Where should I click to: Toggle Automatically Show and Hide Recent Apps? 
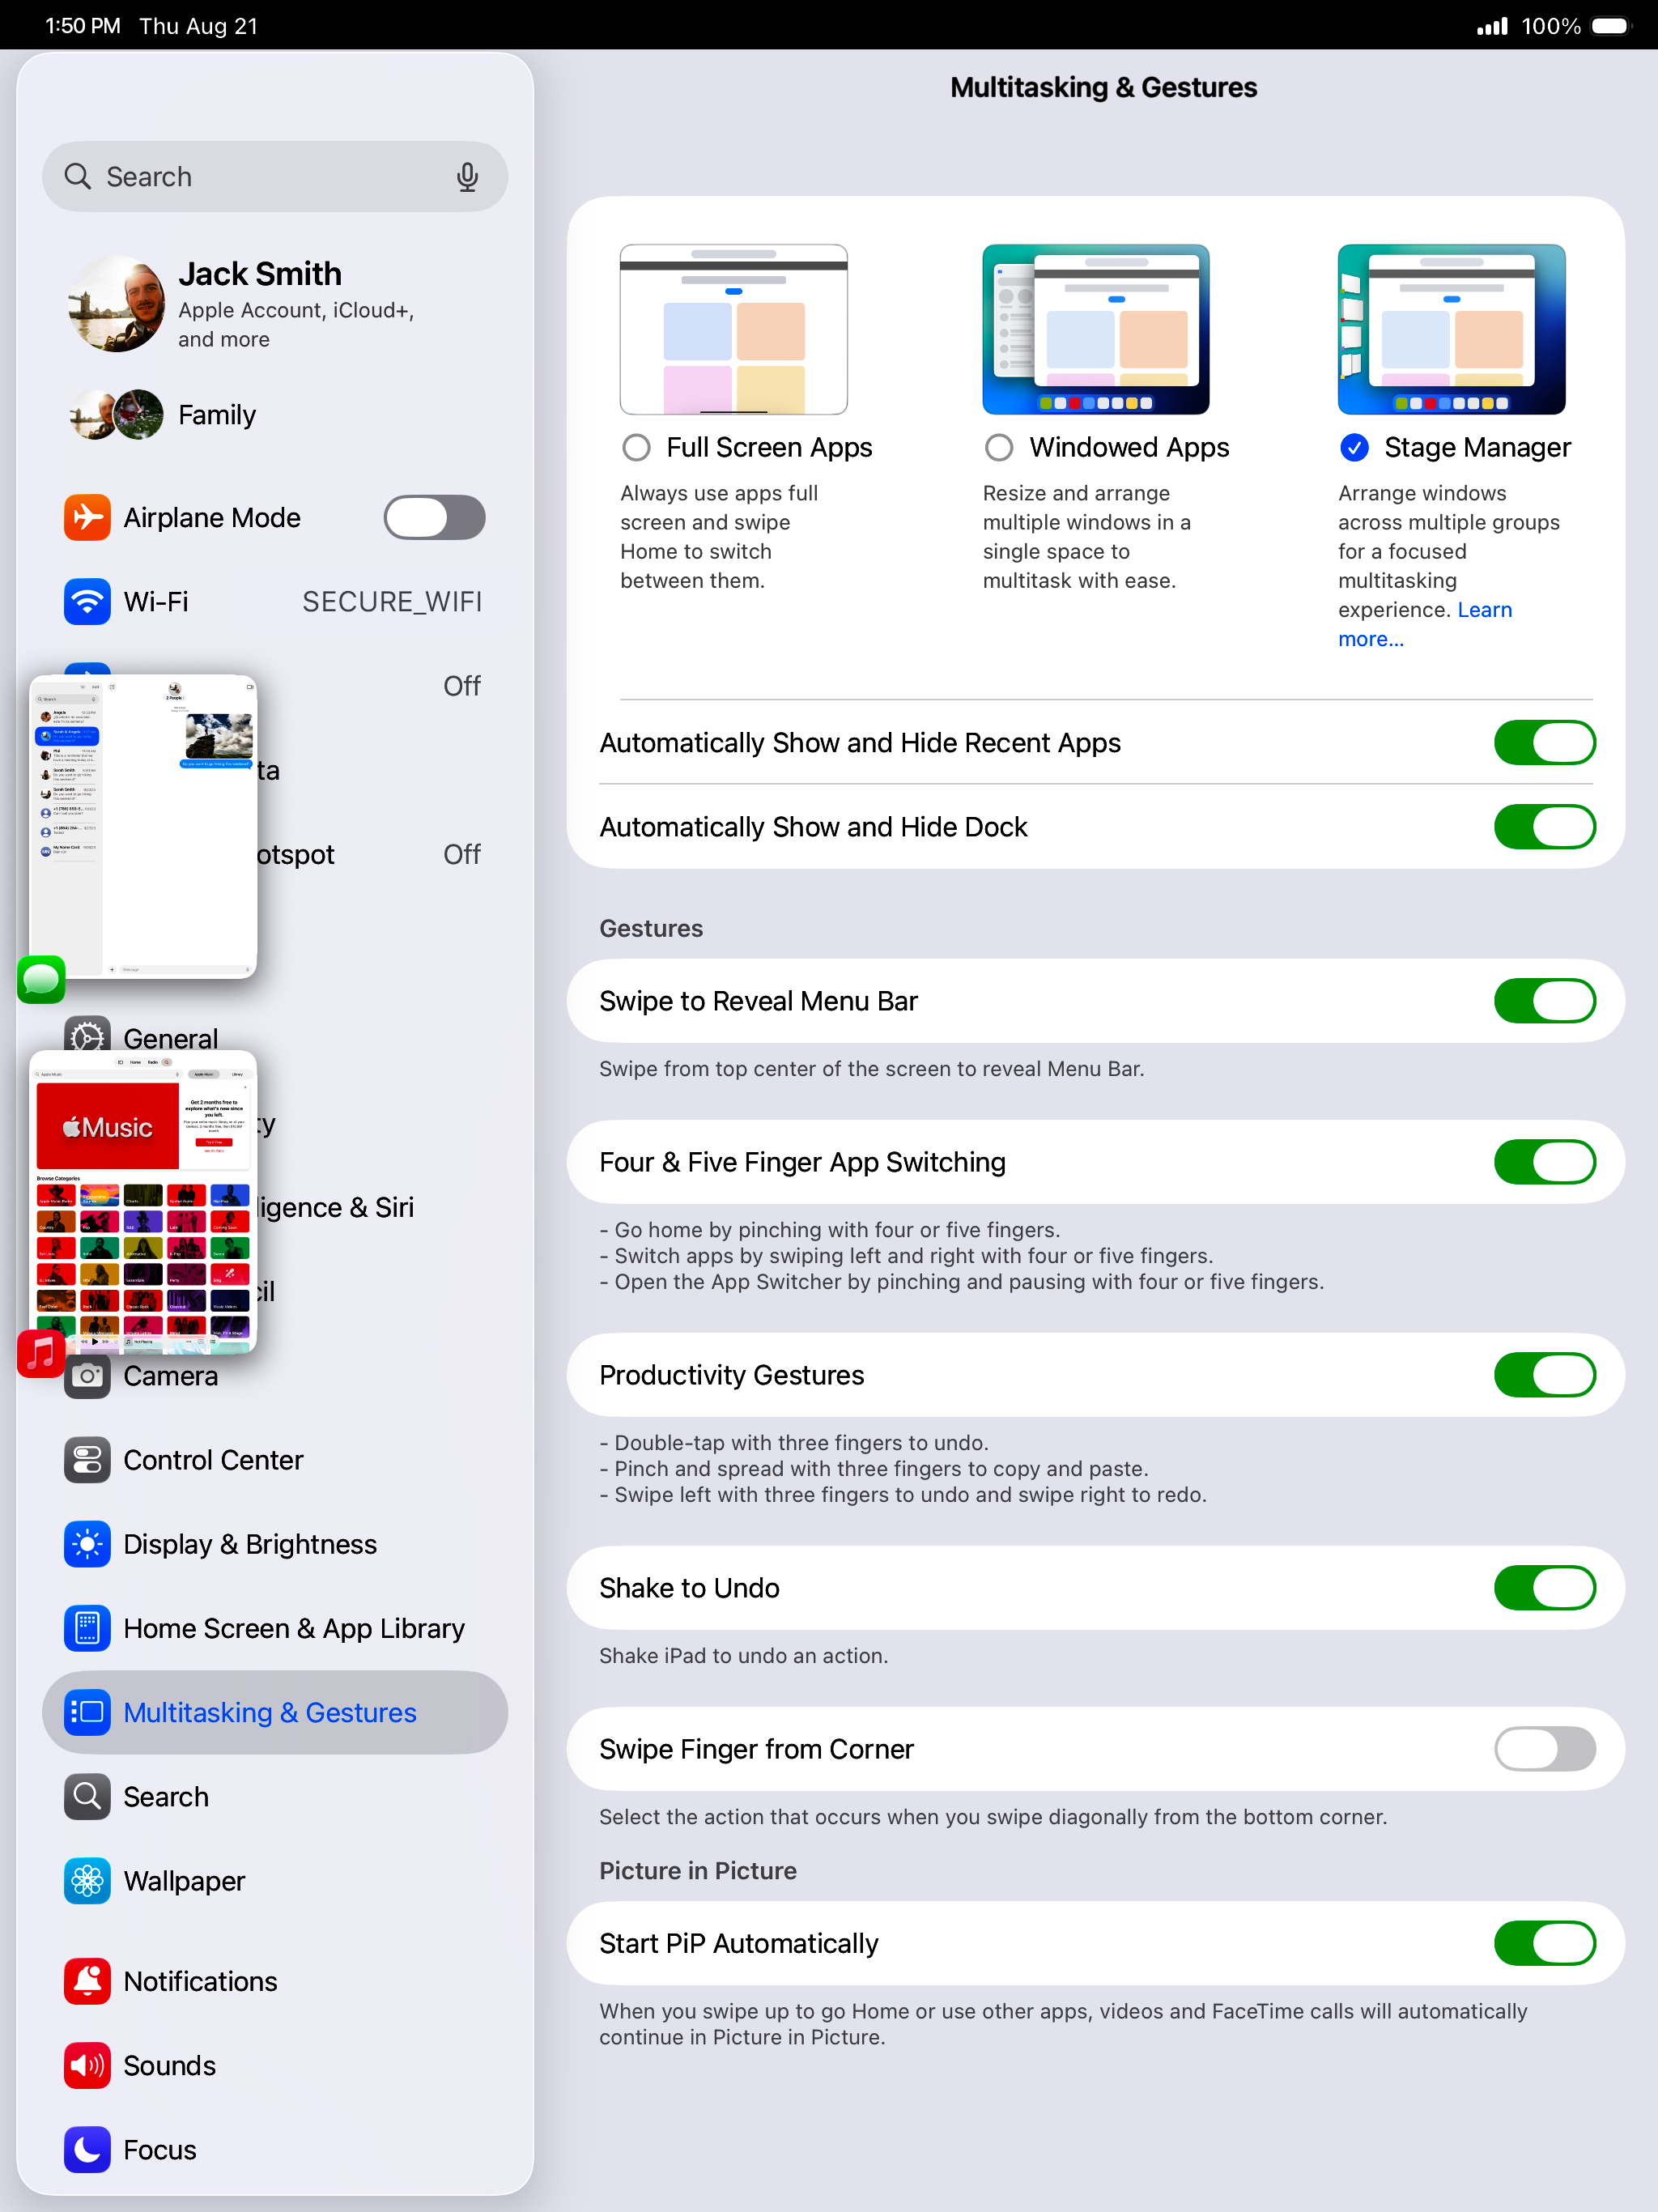(x=1545, y=743)
